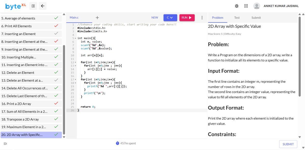Click green checkmark for Average of elements
Viewport: 305px width, 150px height.
tap(56, 18)
